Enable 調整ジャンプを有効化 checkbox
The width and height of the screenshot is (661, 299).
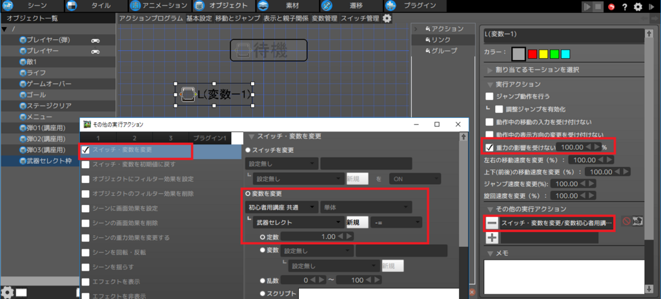tap(500, 109)
